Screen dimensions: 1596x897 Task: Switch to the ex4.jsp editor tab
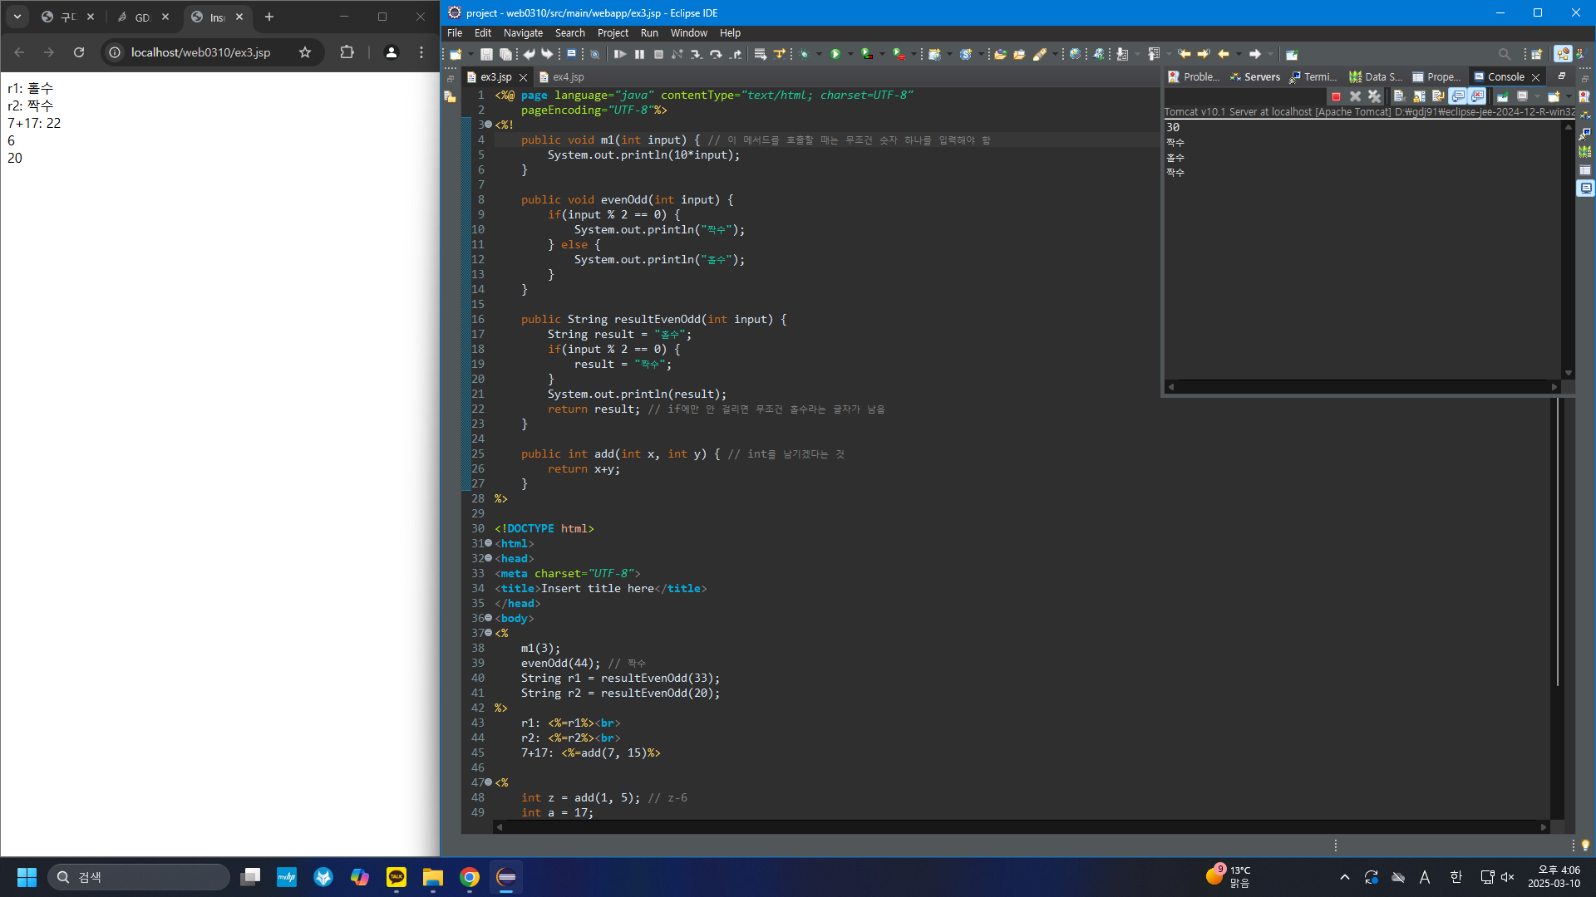tap(568, 76)
